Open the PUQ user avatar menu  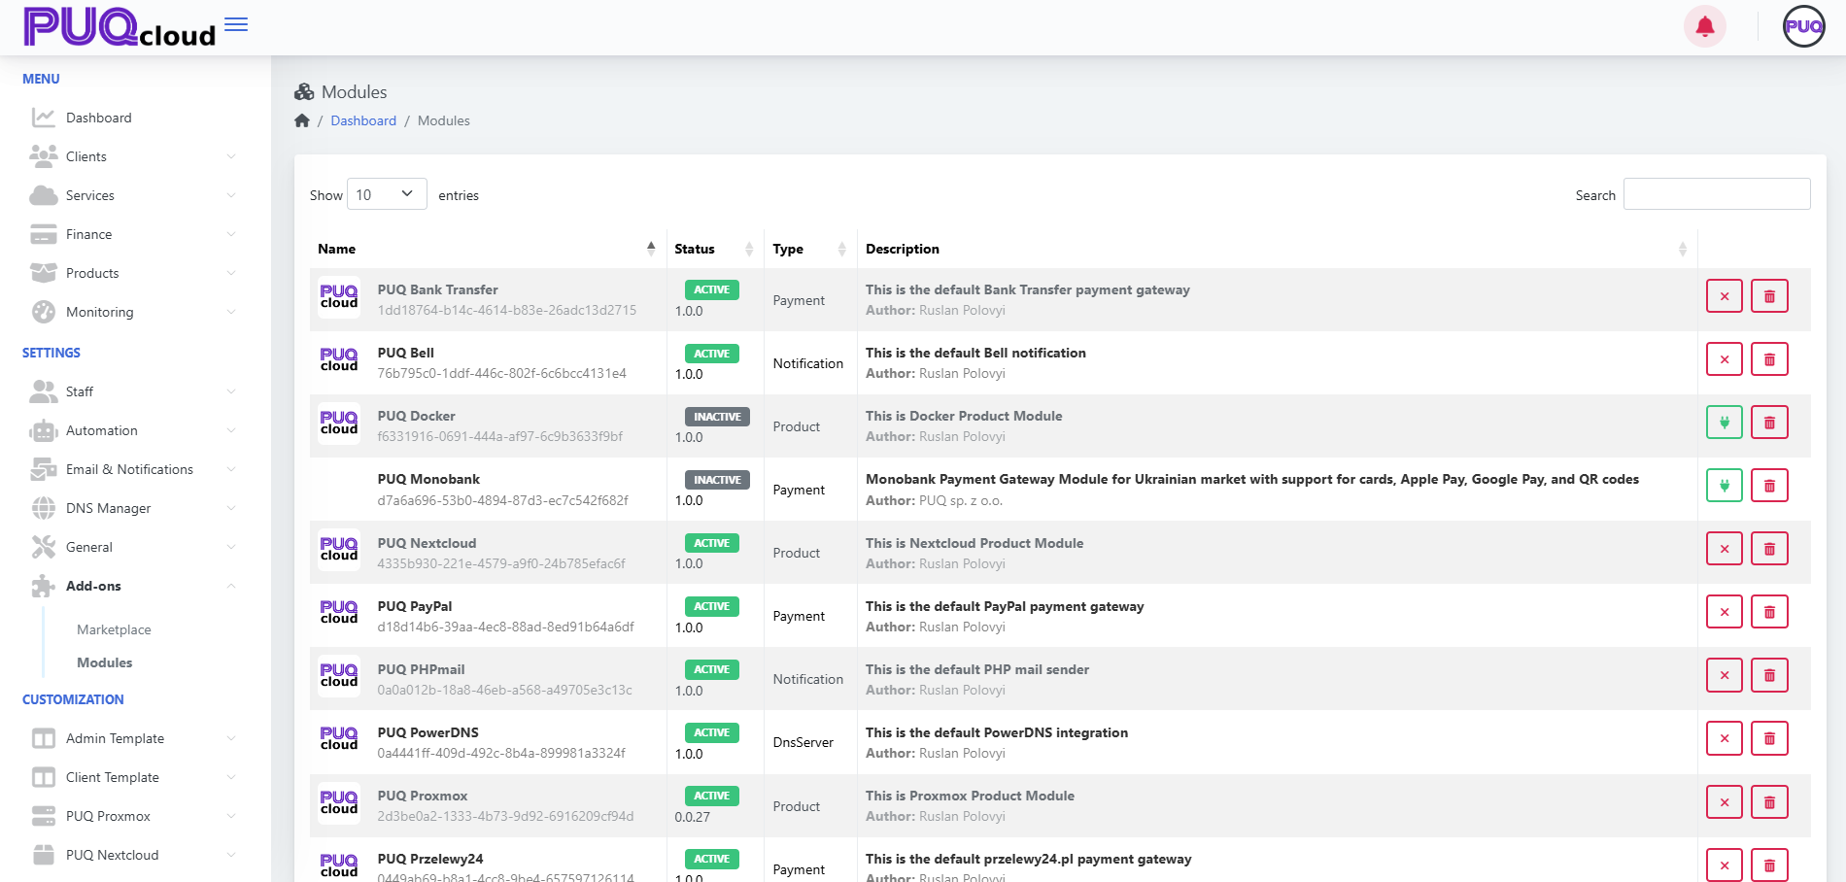[x=1803, y=26]
